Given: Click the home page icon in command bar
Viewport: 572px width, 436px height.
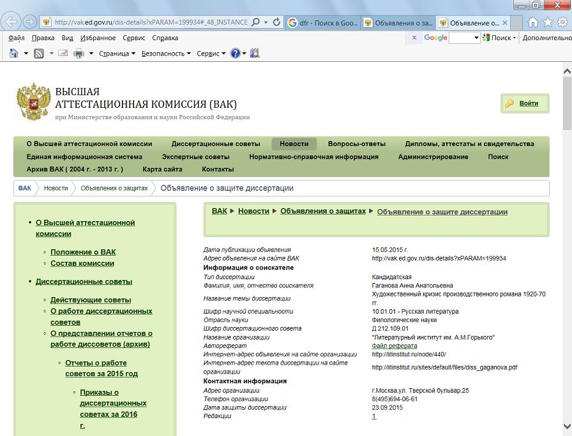Looking at the screenshot, I should click(14, 53).
